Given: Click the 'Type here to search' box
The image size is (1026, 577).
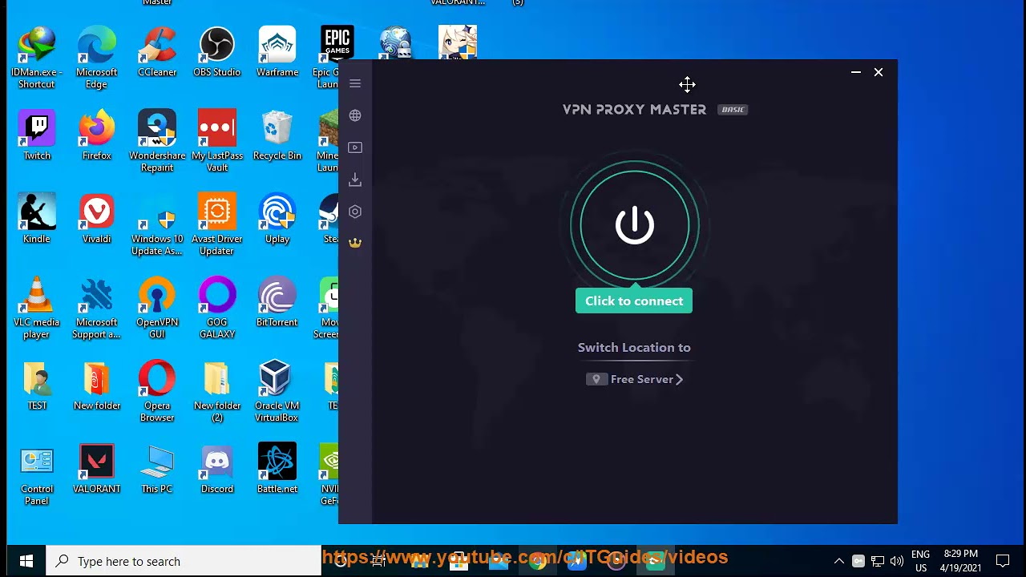Looking at the screenshot, I should click(184, 561).
